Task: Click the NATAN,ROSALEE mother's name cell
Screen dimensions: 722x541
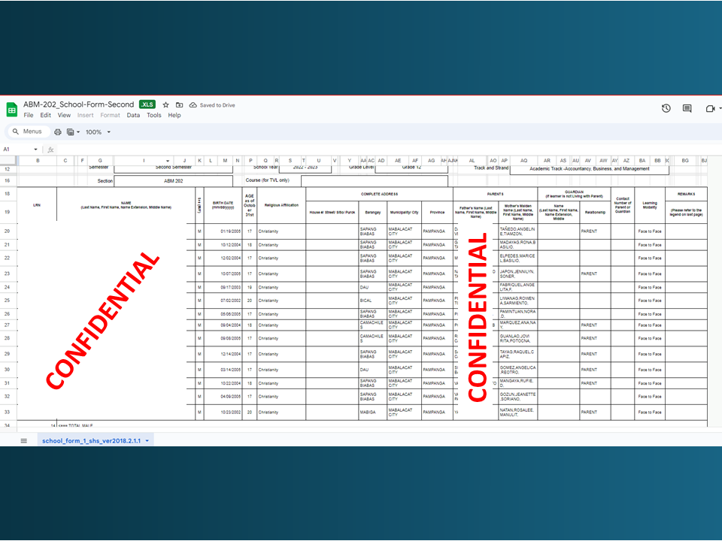Action: coord(517,413)
